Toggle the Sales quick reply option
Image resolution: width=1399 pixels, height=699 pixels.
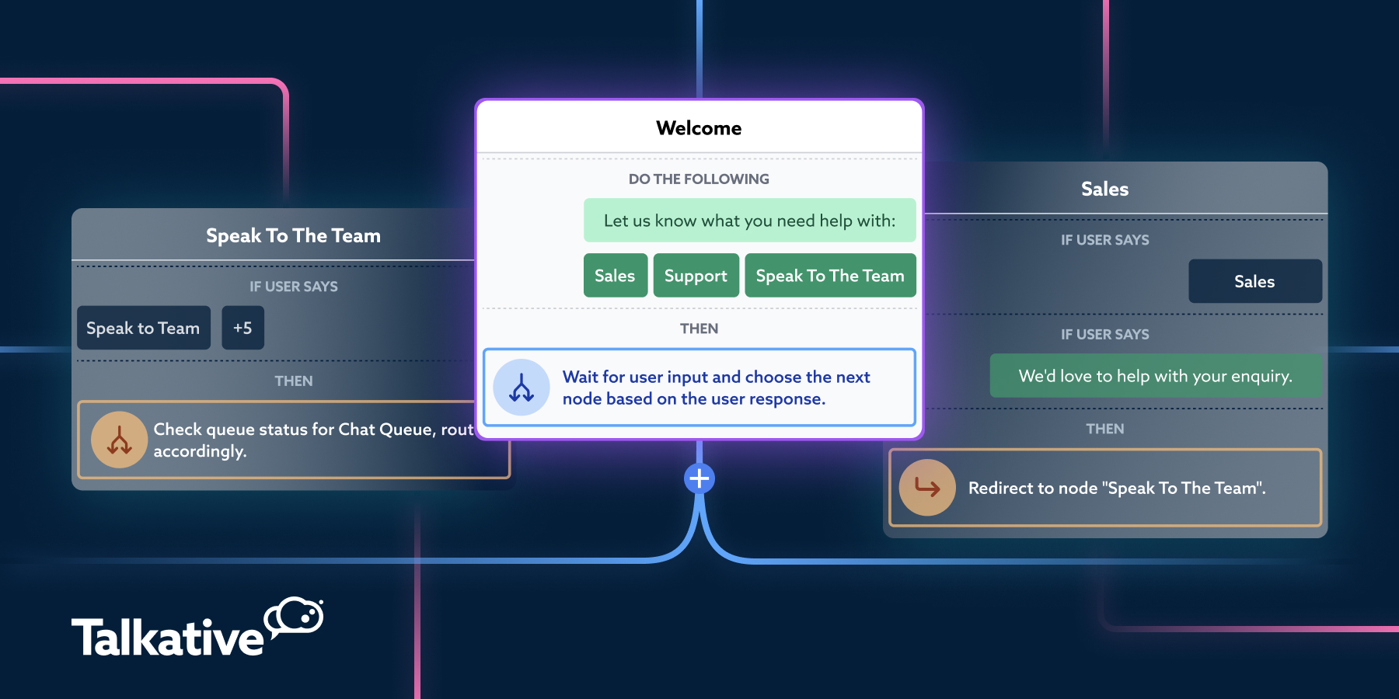(x=615, y=275)
